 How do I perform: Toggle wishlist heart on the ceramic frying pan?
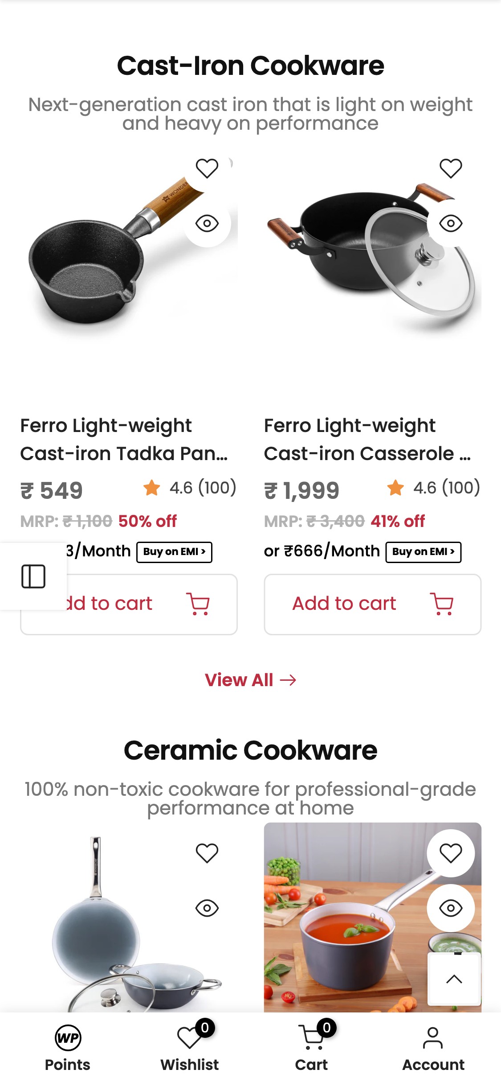click(x=207, y=852)
